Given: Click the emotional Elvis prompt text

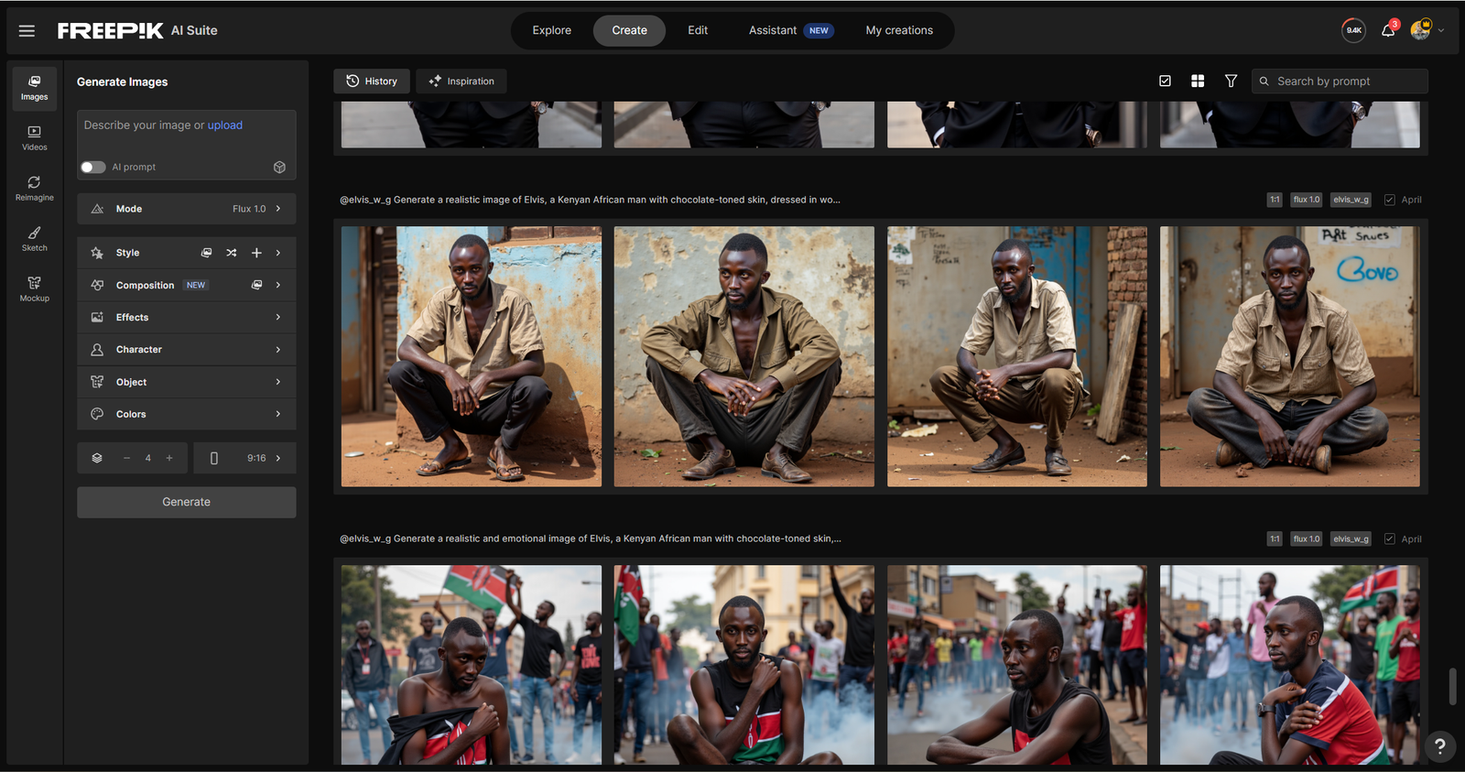Looking at the screenshot, I should [591, 538].
